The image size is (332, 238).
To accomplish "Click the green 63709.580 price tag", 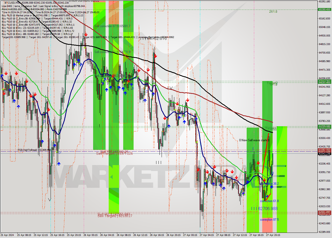I will click(x=324, y=126).
